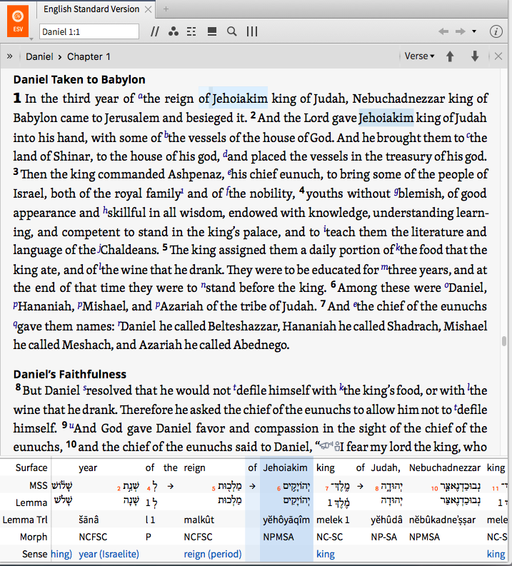Screen dimensions: 512x566
Task: Click footnote marker m before 'three years'
Action: [x=384, y=268]
